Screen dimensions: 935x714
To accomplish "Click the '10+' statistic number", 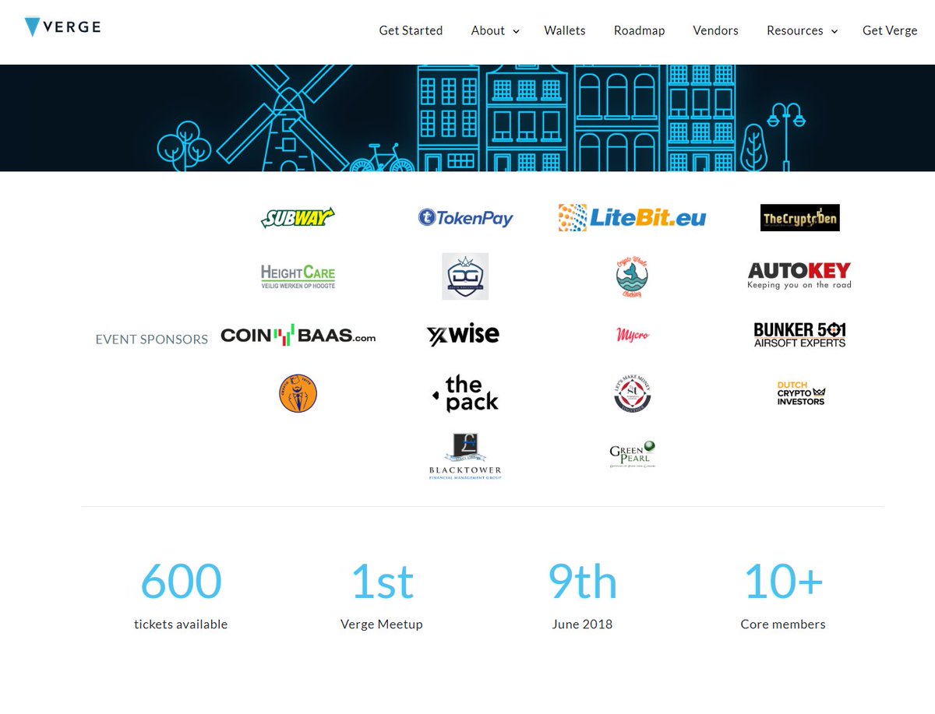I will (783, 582).
